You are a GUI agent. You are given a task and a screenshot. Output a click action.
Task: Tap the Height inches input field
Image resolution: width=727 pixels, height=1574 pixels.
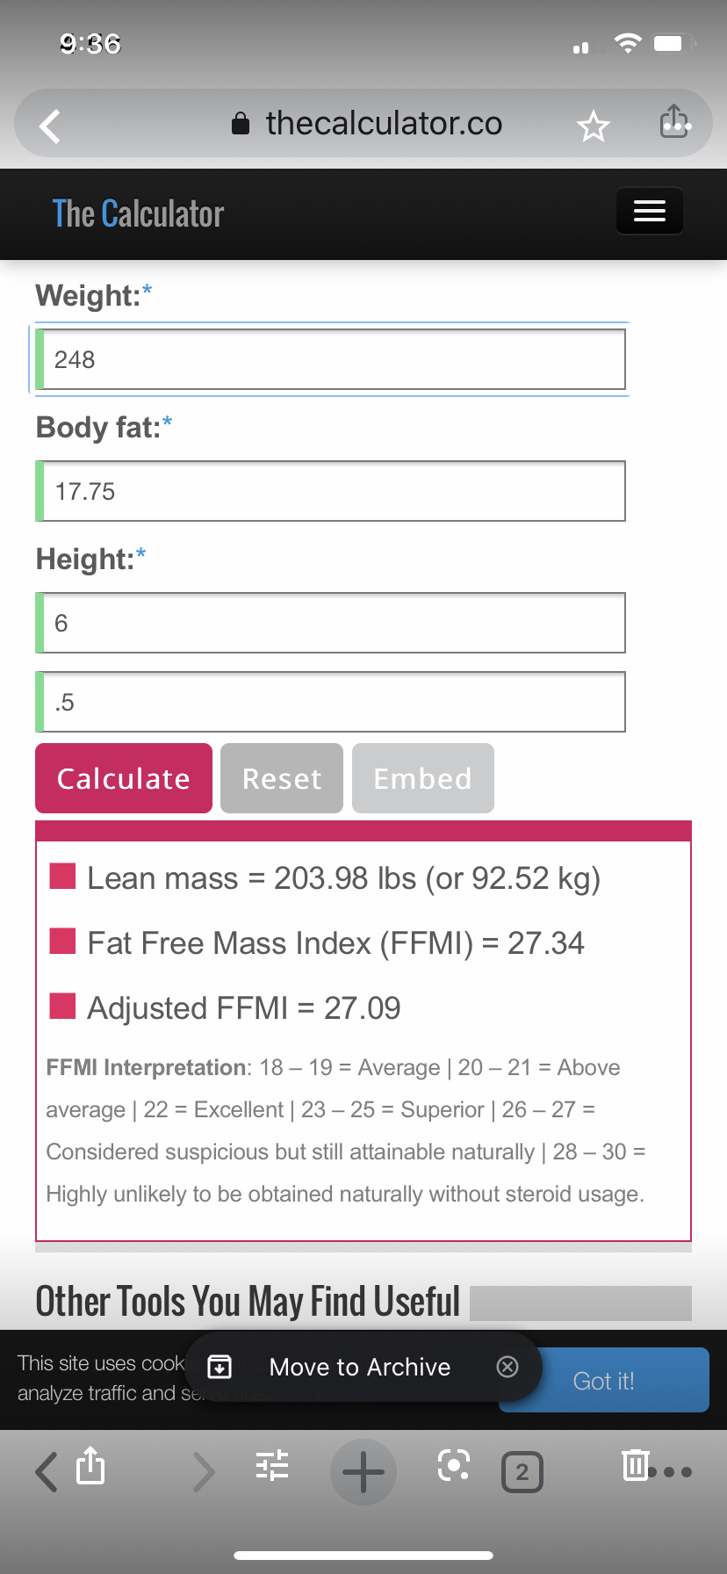(x=332, y=702)
